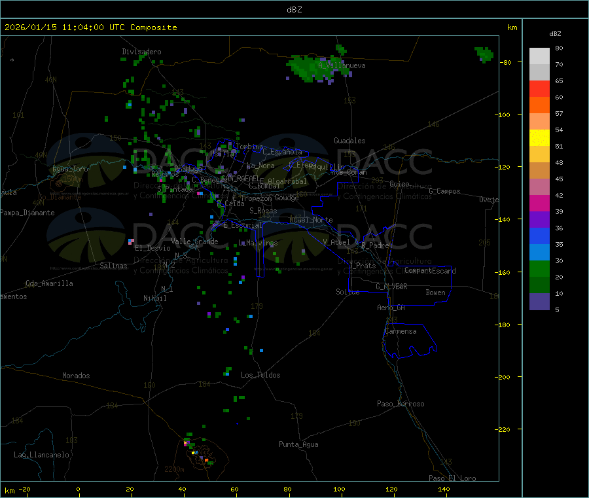Select the 'CompartEscard' label
The height and width of the screenshot is (498, 589).
click(430, 271)
